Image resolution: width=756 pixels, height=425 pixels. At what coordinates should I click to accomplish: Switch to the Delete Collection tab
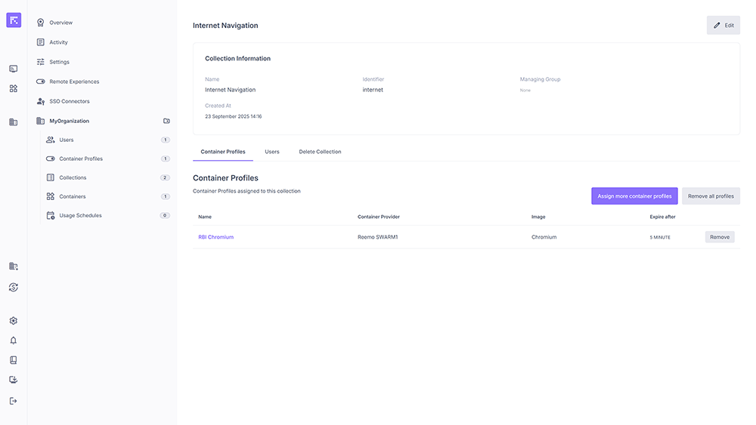click(x=320, y=152)
